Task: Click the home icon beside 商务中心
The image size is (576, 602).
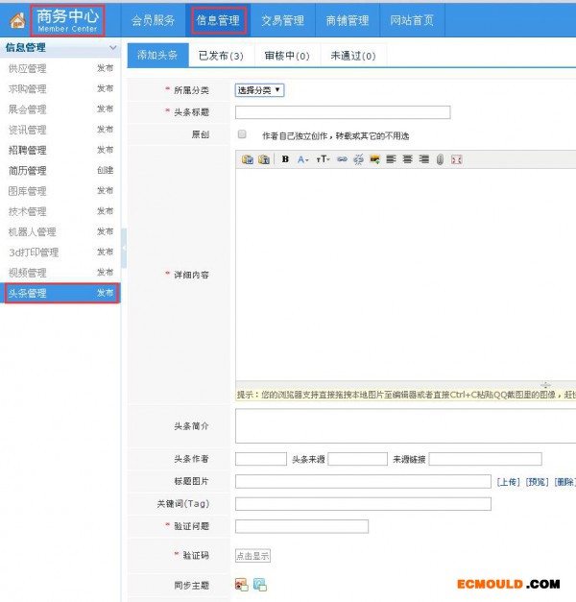Action: 16,20
